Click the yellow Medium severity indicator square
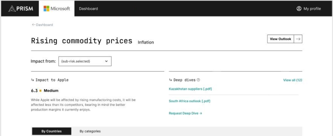 (41, 91)
